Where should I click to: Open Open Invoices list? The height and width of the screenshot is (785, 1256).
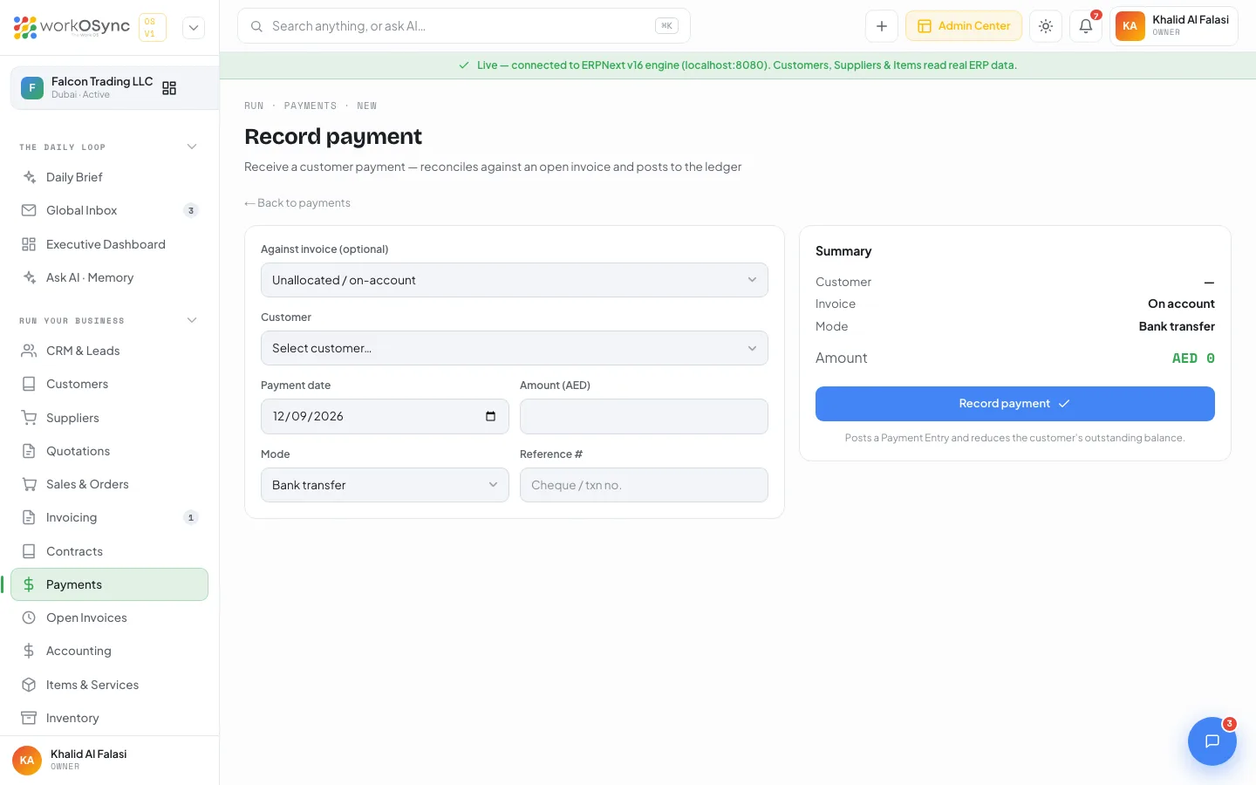109,618
